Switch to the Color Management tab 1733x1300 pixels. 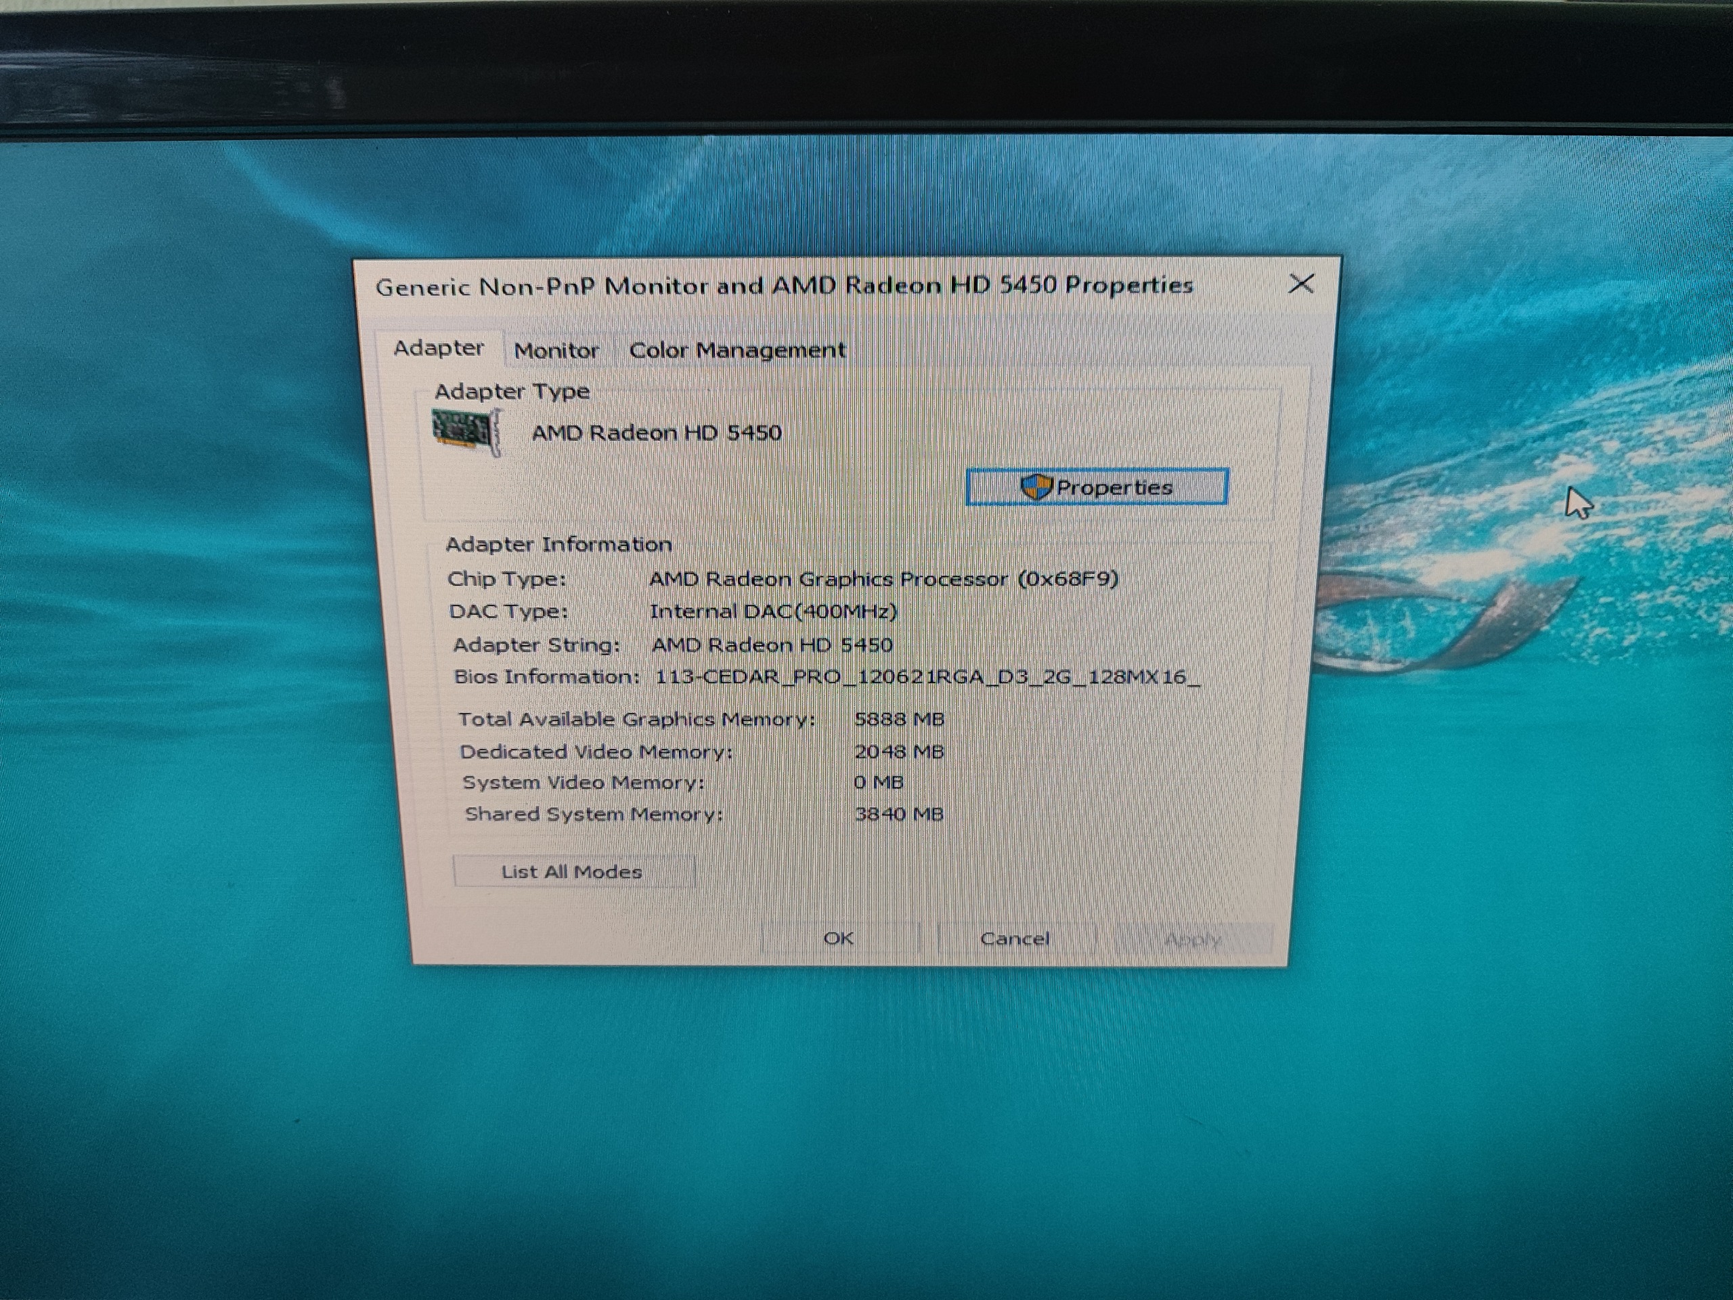click(x=737, y=349)
